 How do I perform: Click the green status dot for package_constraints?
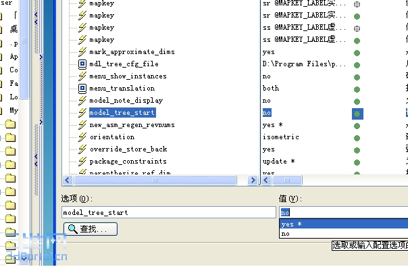pyautogui.click(x=357, y=162)
